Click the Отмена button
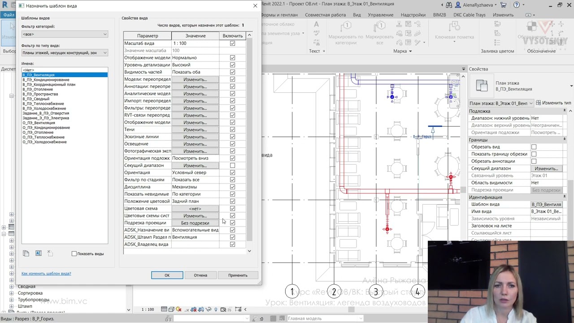Screen dimensions: 574x323 (x=200, y=275)
